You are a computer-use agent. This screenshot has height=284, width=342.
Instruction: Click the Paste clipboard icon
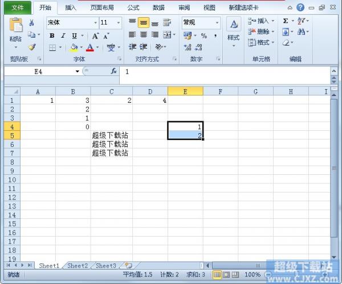[x=16, y=25]
